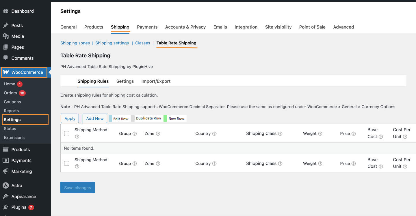The image size is (416, 216).
Task: Click the Posts pushpin icon
Action: (x=5, y=26)
